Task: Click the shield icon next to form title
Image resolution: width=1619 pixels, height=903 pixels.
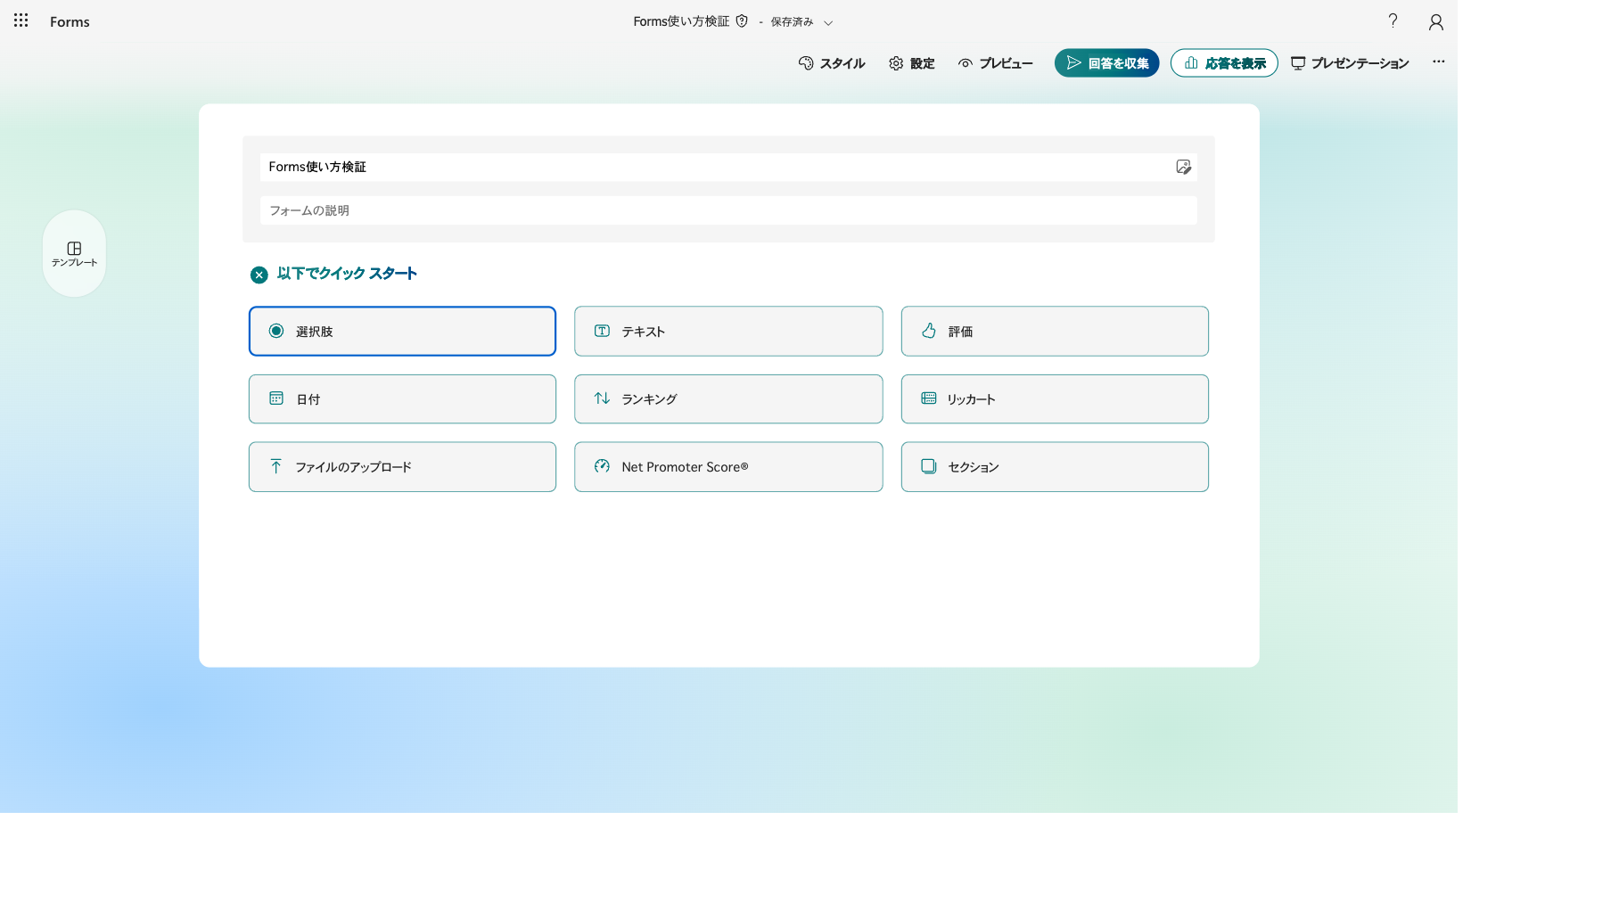Action: coord(742,21)
